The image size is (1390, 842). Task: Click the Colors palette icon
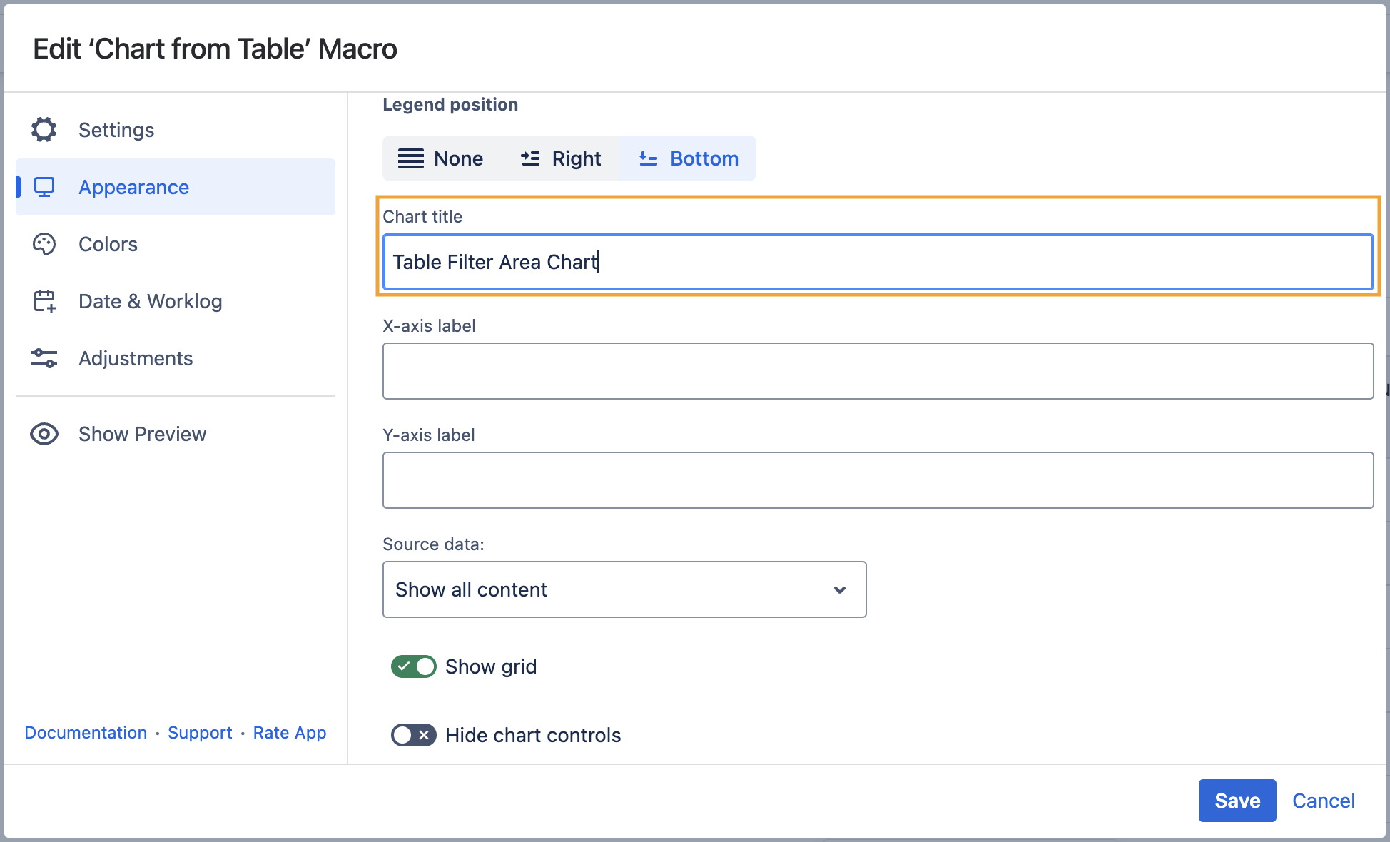pos(44,244)
